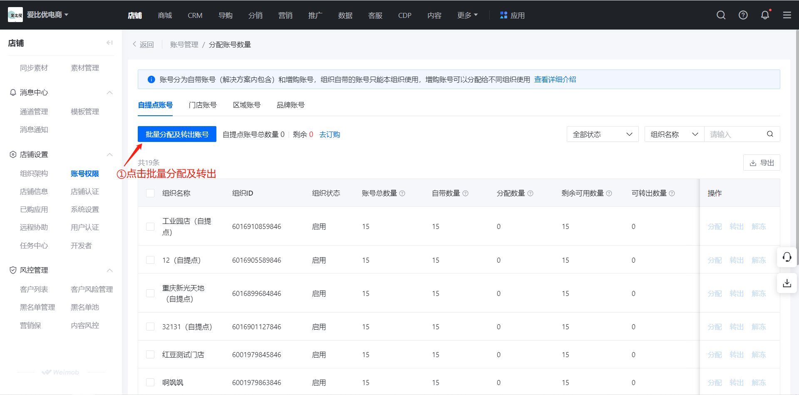Screen dimensions: 799x395
Task: Click the 店铺设置 gear icon
Action: tap(13, 154)
